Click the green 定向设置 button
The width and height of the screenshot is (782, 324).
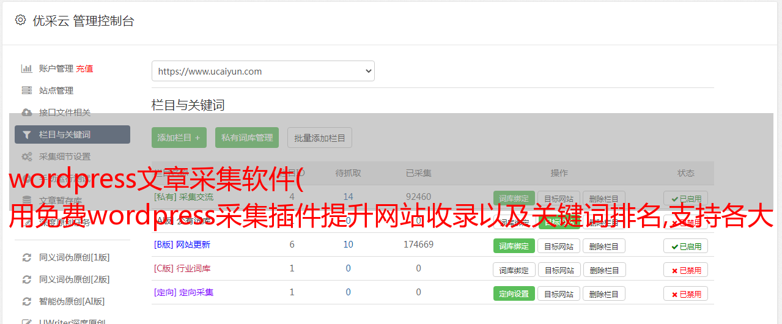[x=514, y=293]
